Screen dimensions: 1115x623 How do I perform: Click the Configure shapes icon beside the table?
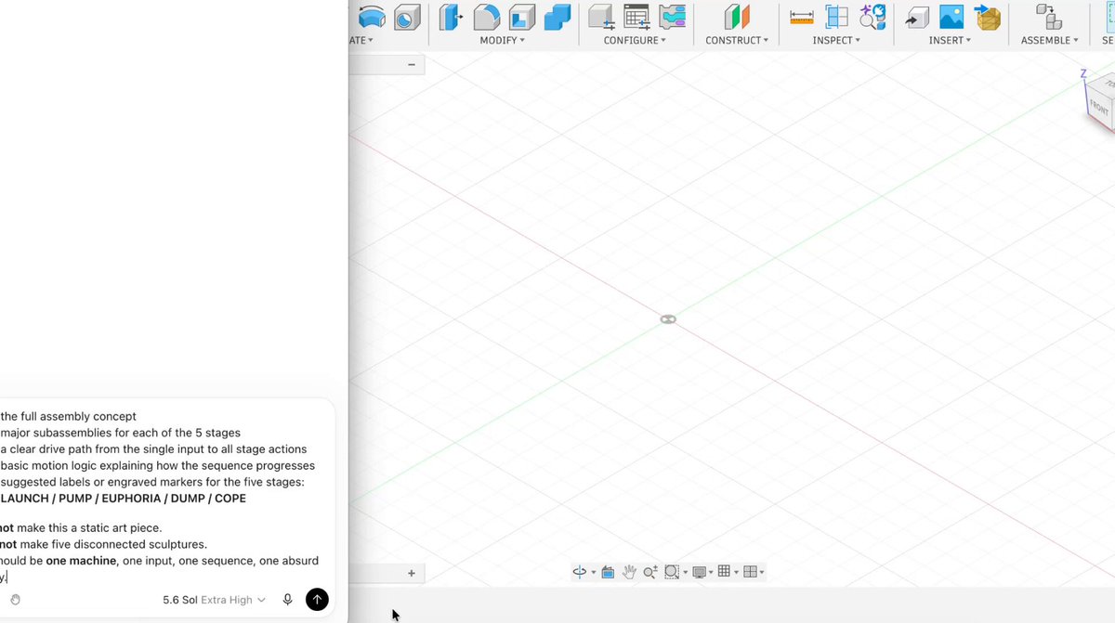click(672, 17)
